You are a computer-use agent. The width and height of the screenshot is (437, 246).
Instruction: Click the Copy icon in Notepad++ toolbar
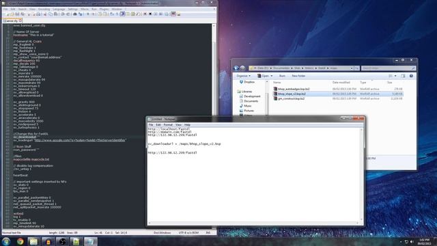point(51,14)
